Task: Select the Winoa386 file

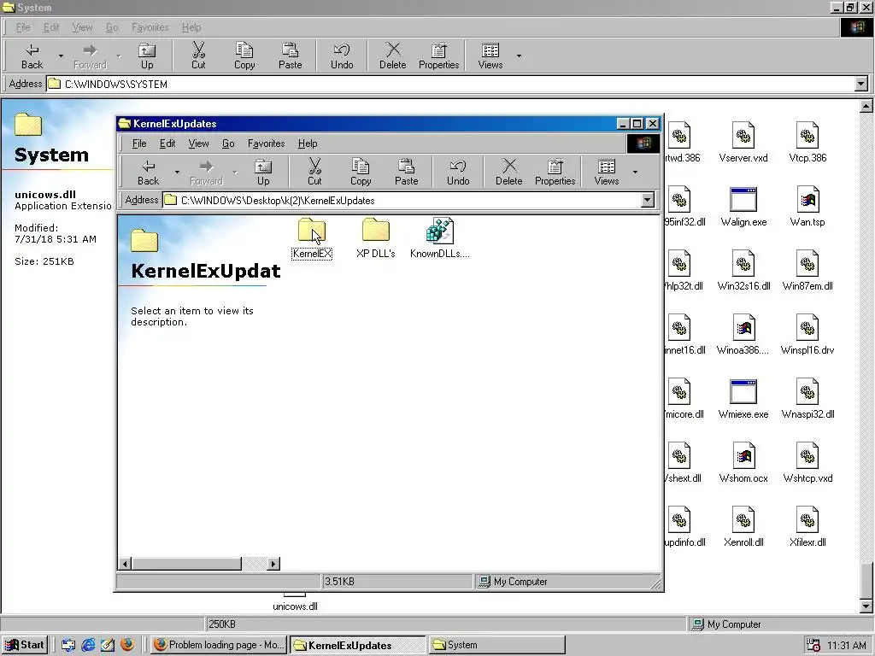Action: pyautogui.click(x=743, y=335)
